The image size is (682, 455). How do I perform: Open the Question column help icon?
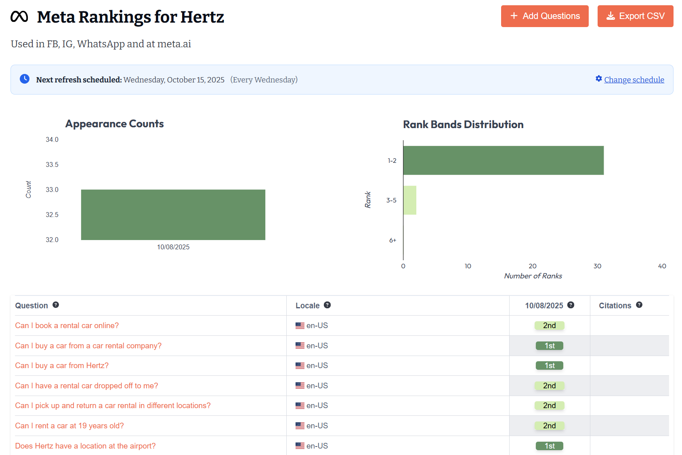[56, 305]
